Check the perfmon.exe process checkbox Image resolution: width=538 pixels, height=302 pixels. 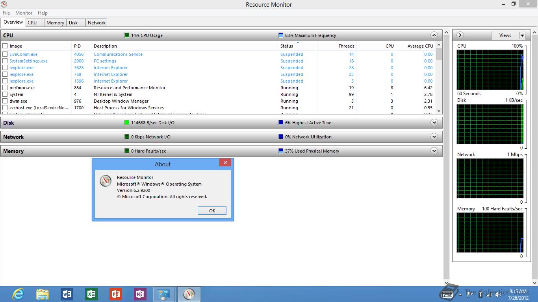(5, 88)
